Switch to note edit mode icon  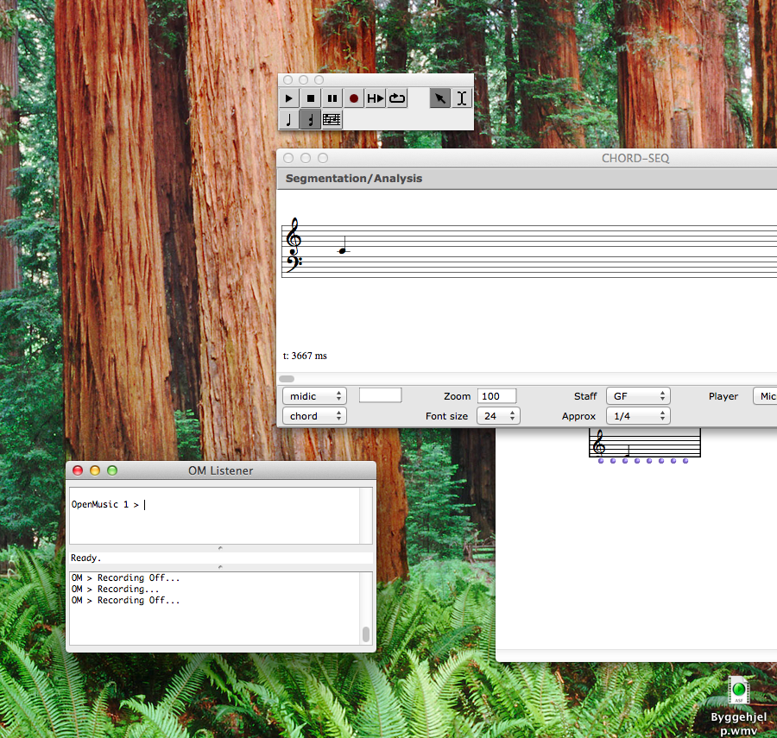(x=289, y=119)
